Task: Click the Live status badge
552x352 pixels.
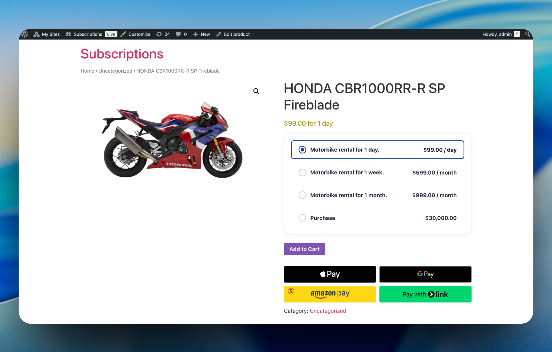Action: (111, 34)
